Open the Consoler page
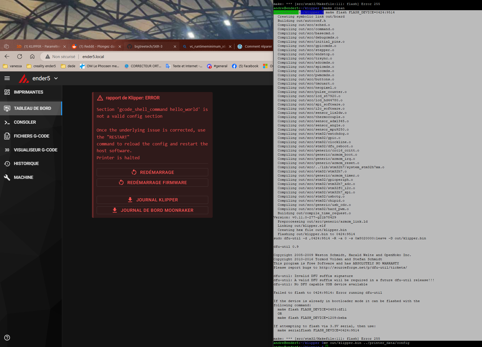Viewport: 482px width, 347px height. [x=31, y=122]
